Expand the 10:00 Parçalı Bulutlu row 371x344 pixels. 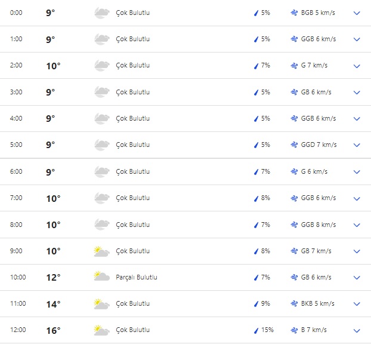coord(357,278)
